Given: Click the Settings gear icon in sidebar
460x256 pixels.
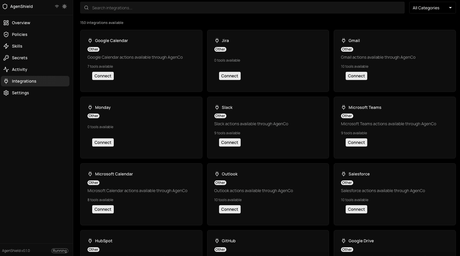Looking at the screenshot, I should tap(6, 93).
